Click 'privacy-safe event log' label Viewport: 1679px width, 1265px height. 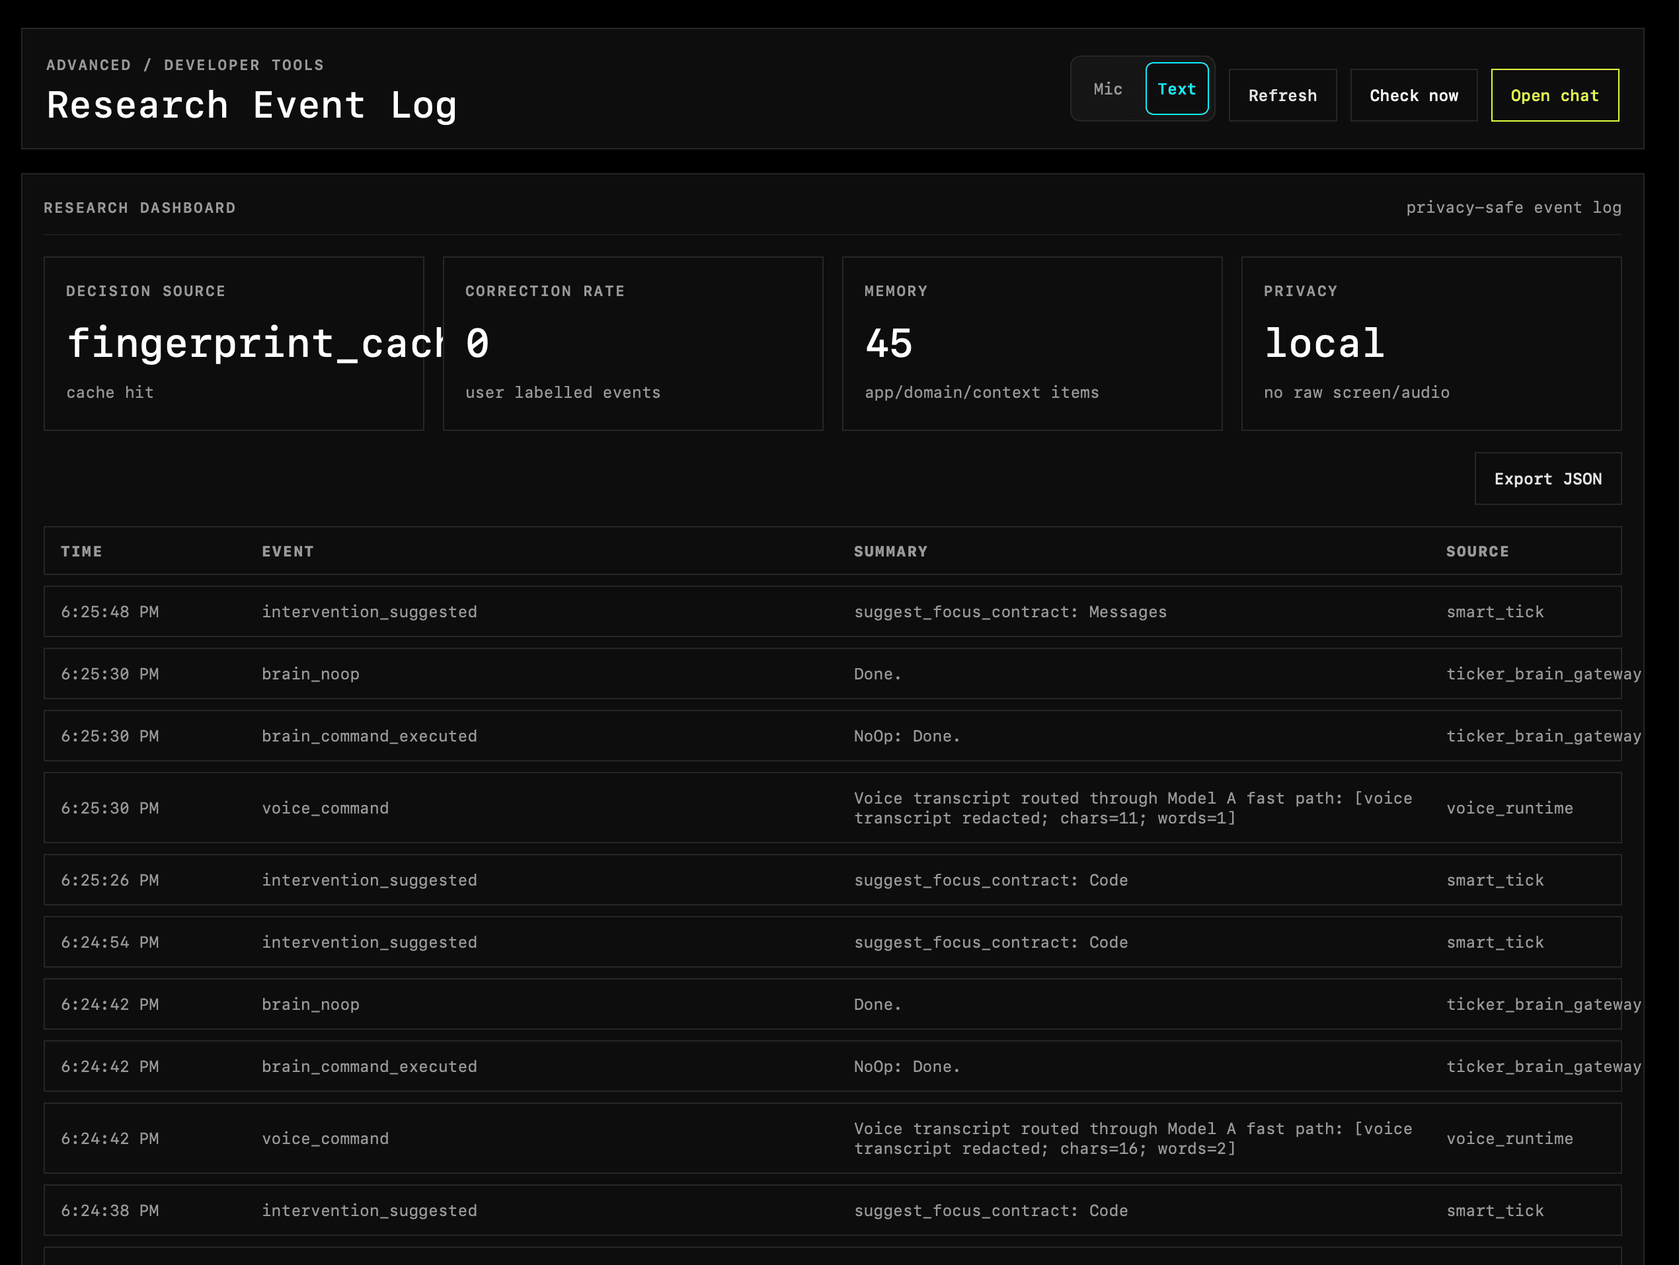(1514, 208)
